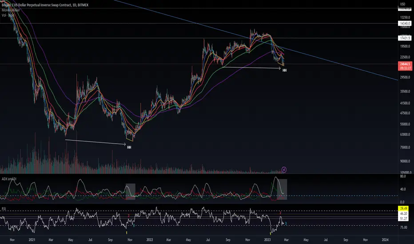Click the 63000.0 price axis value

(x=405, y=134)
